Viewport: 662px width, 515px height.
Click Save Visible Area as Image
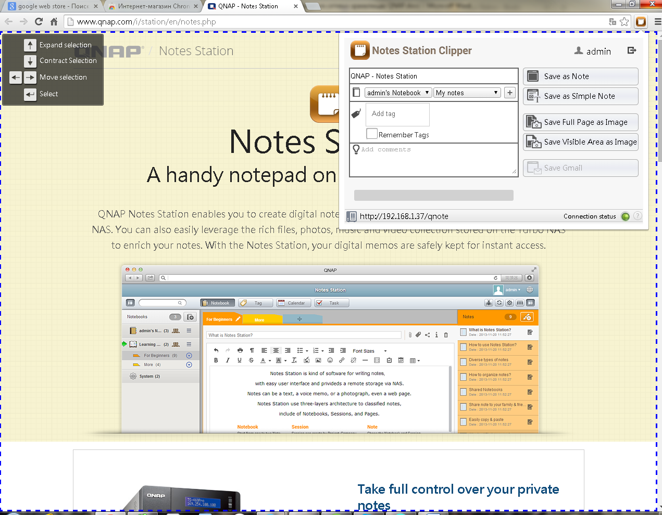[x=581, y=142]
